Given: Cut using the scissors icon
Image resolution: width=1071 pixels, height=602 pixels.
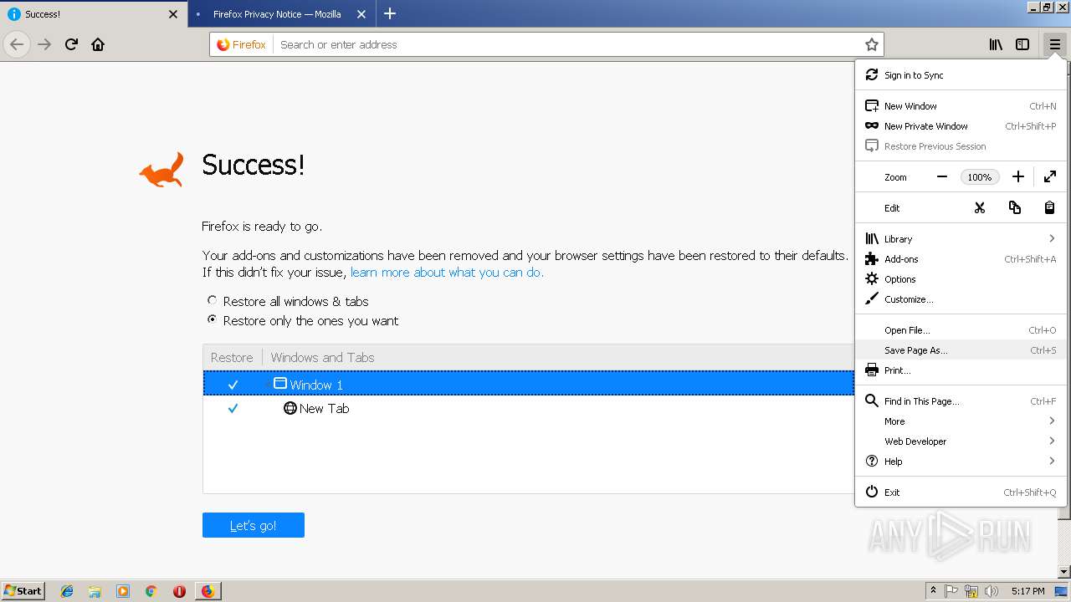Looking at the screenshot, I should click(980, 207).
